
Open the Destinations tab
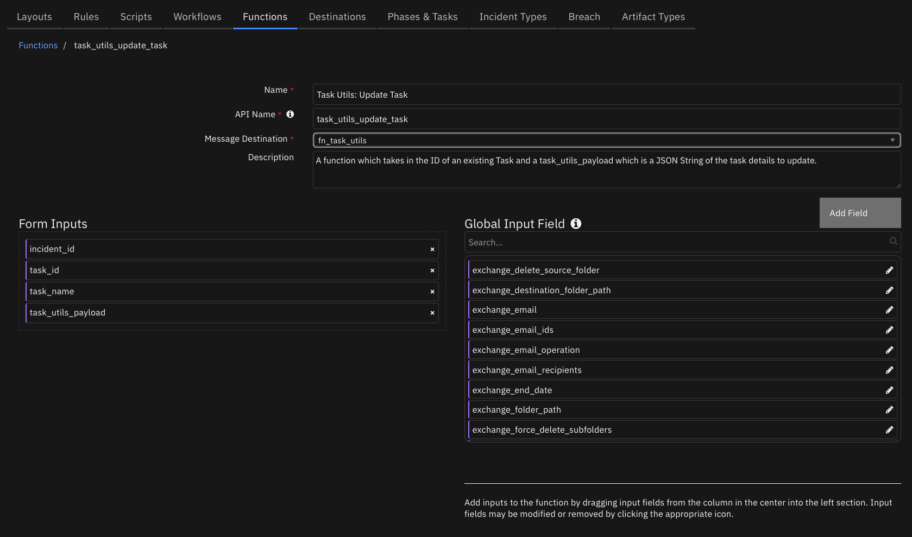click(337, 17)
